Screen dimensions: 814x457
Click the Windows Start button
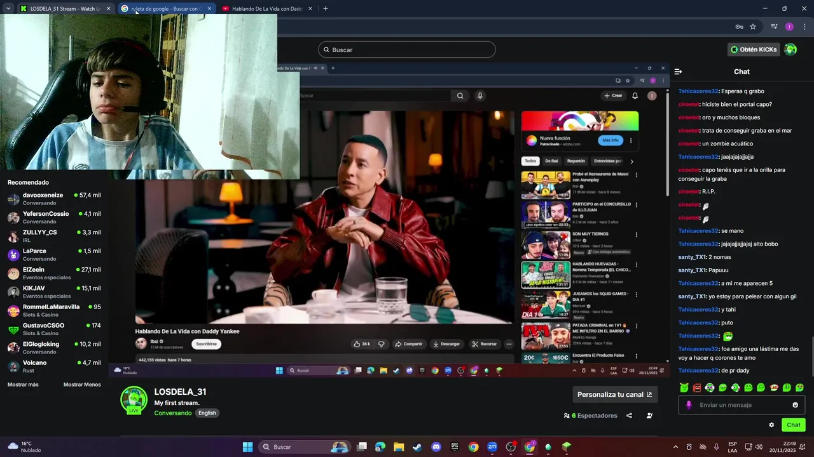247,447
